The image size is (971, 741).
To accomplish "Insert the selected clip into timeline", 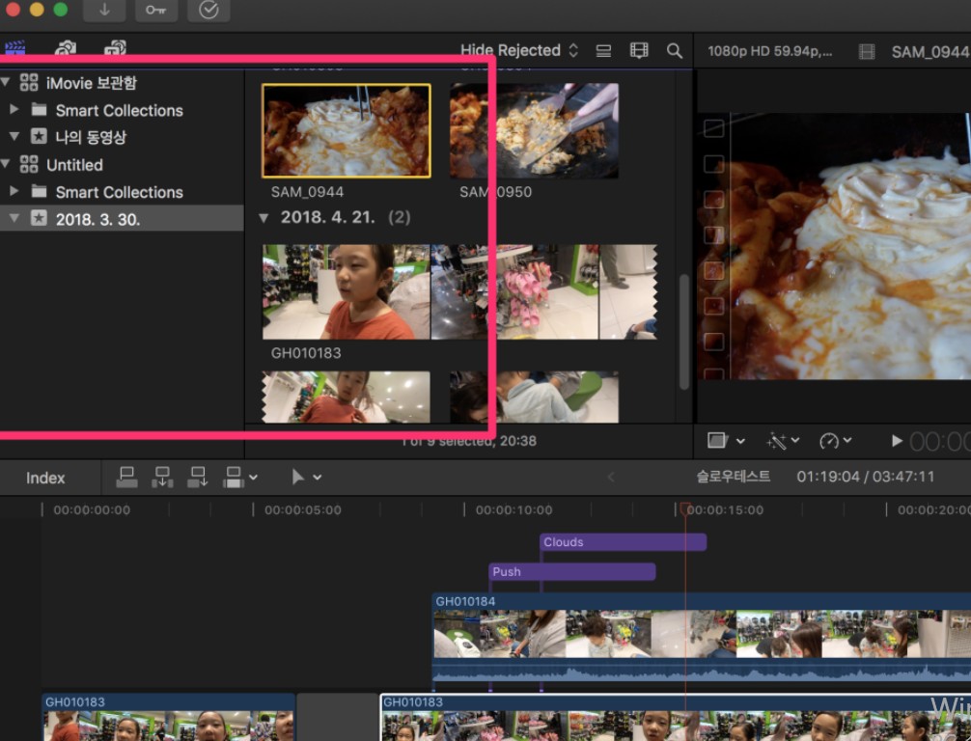I will point(162,477).
